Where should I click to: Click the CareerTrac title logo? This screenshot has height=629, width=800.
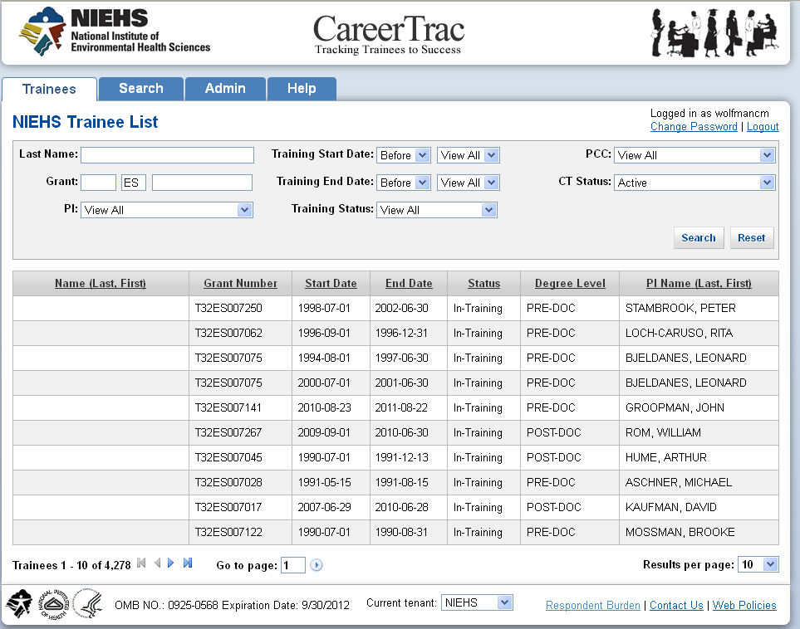click(388, 34)
